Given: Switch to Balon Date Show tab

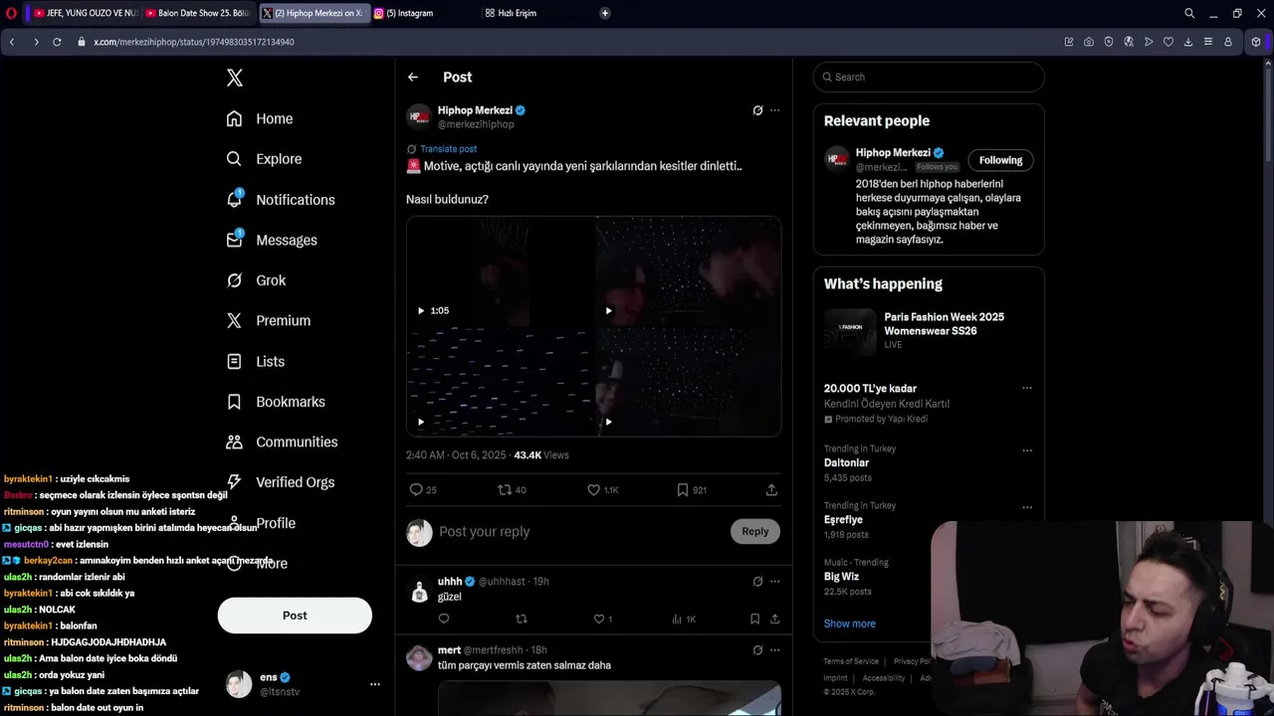Looking at the screenshot, I should coord(198,13).
